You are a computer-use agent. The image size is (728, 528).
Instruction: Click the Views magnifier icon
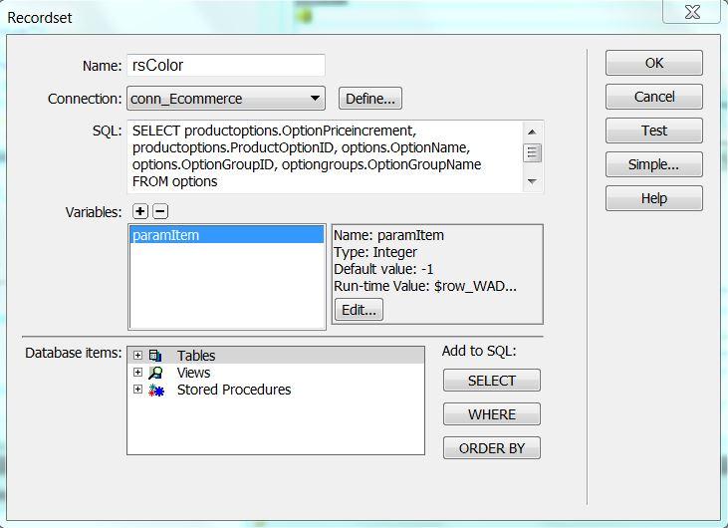pyautogui.click(x=155, y=373)
